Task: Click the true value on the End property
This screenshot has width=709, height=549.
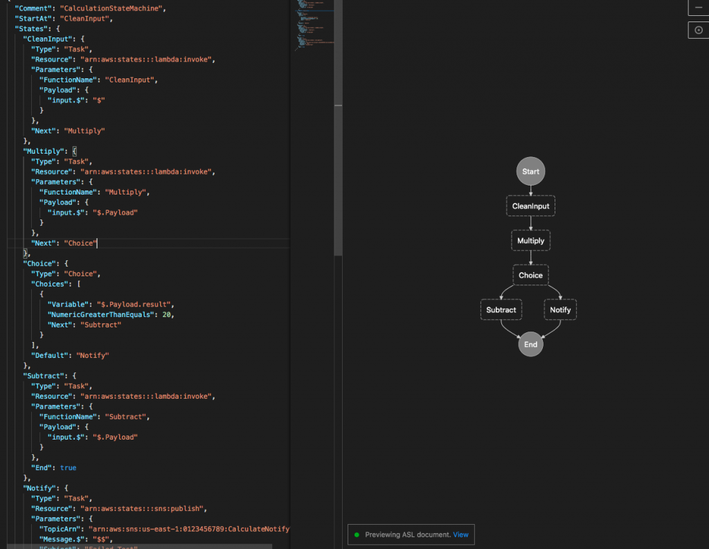Action: 68,467
